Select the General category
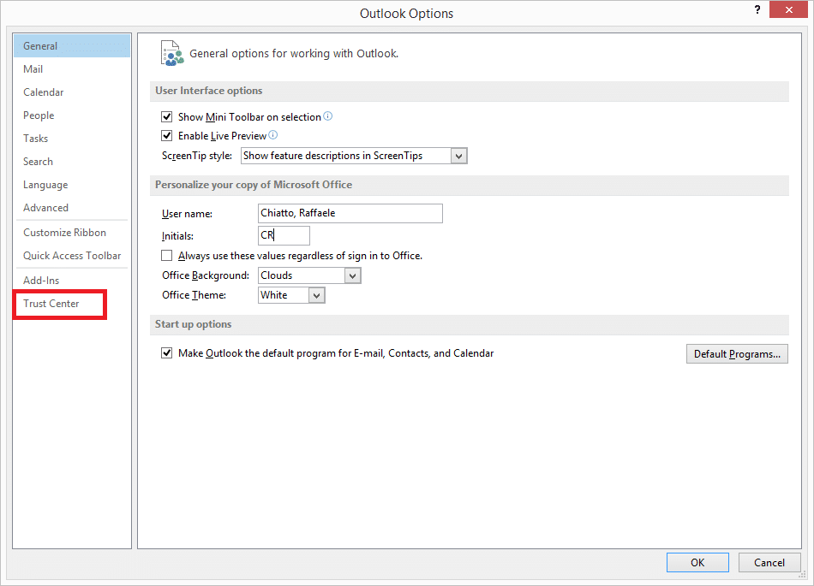 [72, 45]
